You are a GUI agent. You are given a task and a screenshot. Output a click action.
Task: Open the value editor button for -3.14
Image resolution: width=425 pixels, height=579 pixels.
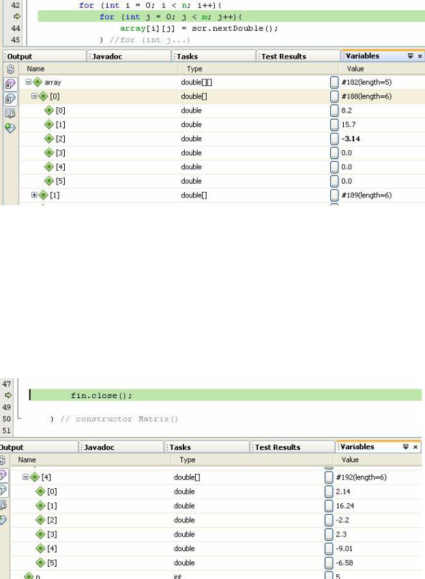[334, 139]
